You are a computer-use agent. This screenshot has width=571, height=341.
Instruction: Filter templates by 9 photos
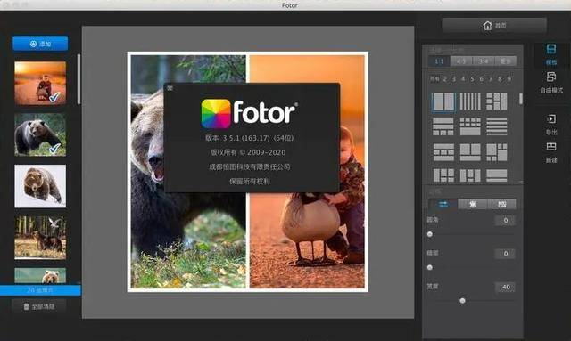coord(509,79)
